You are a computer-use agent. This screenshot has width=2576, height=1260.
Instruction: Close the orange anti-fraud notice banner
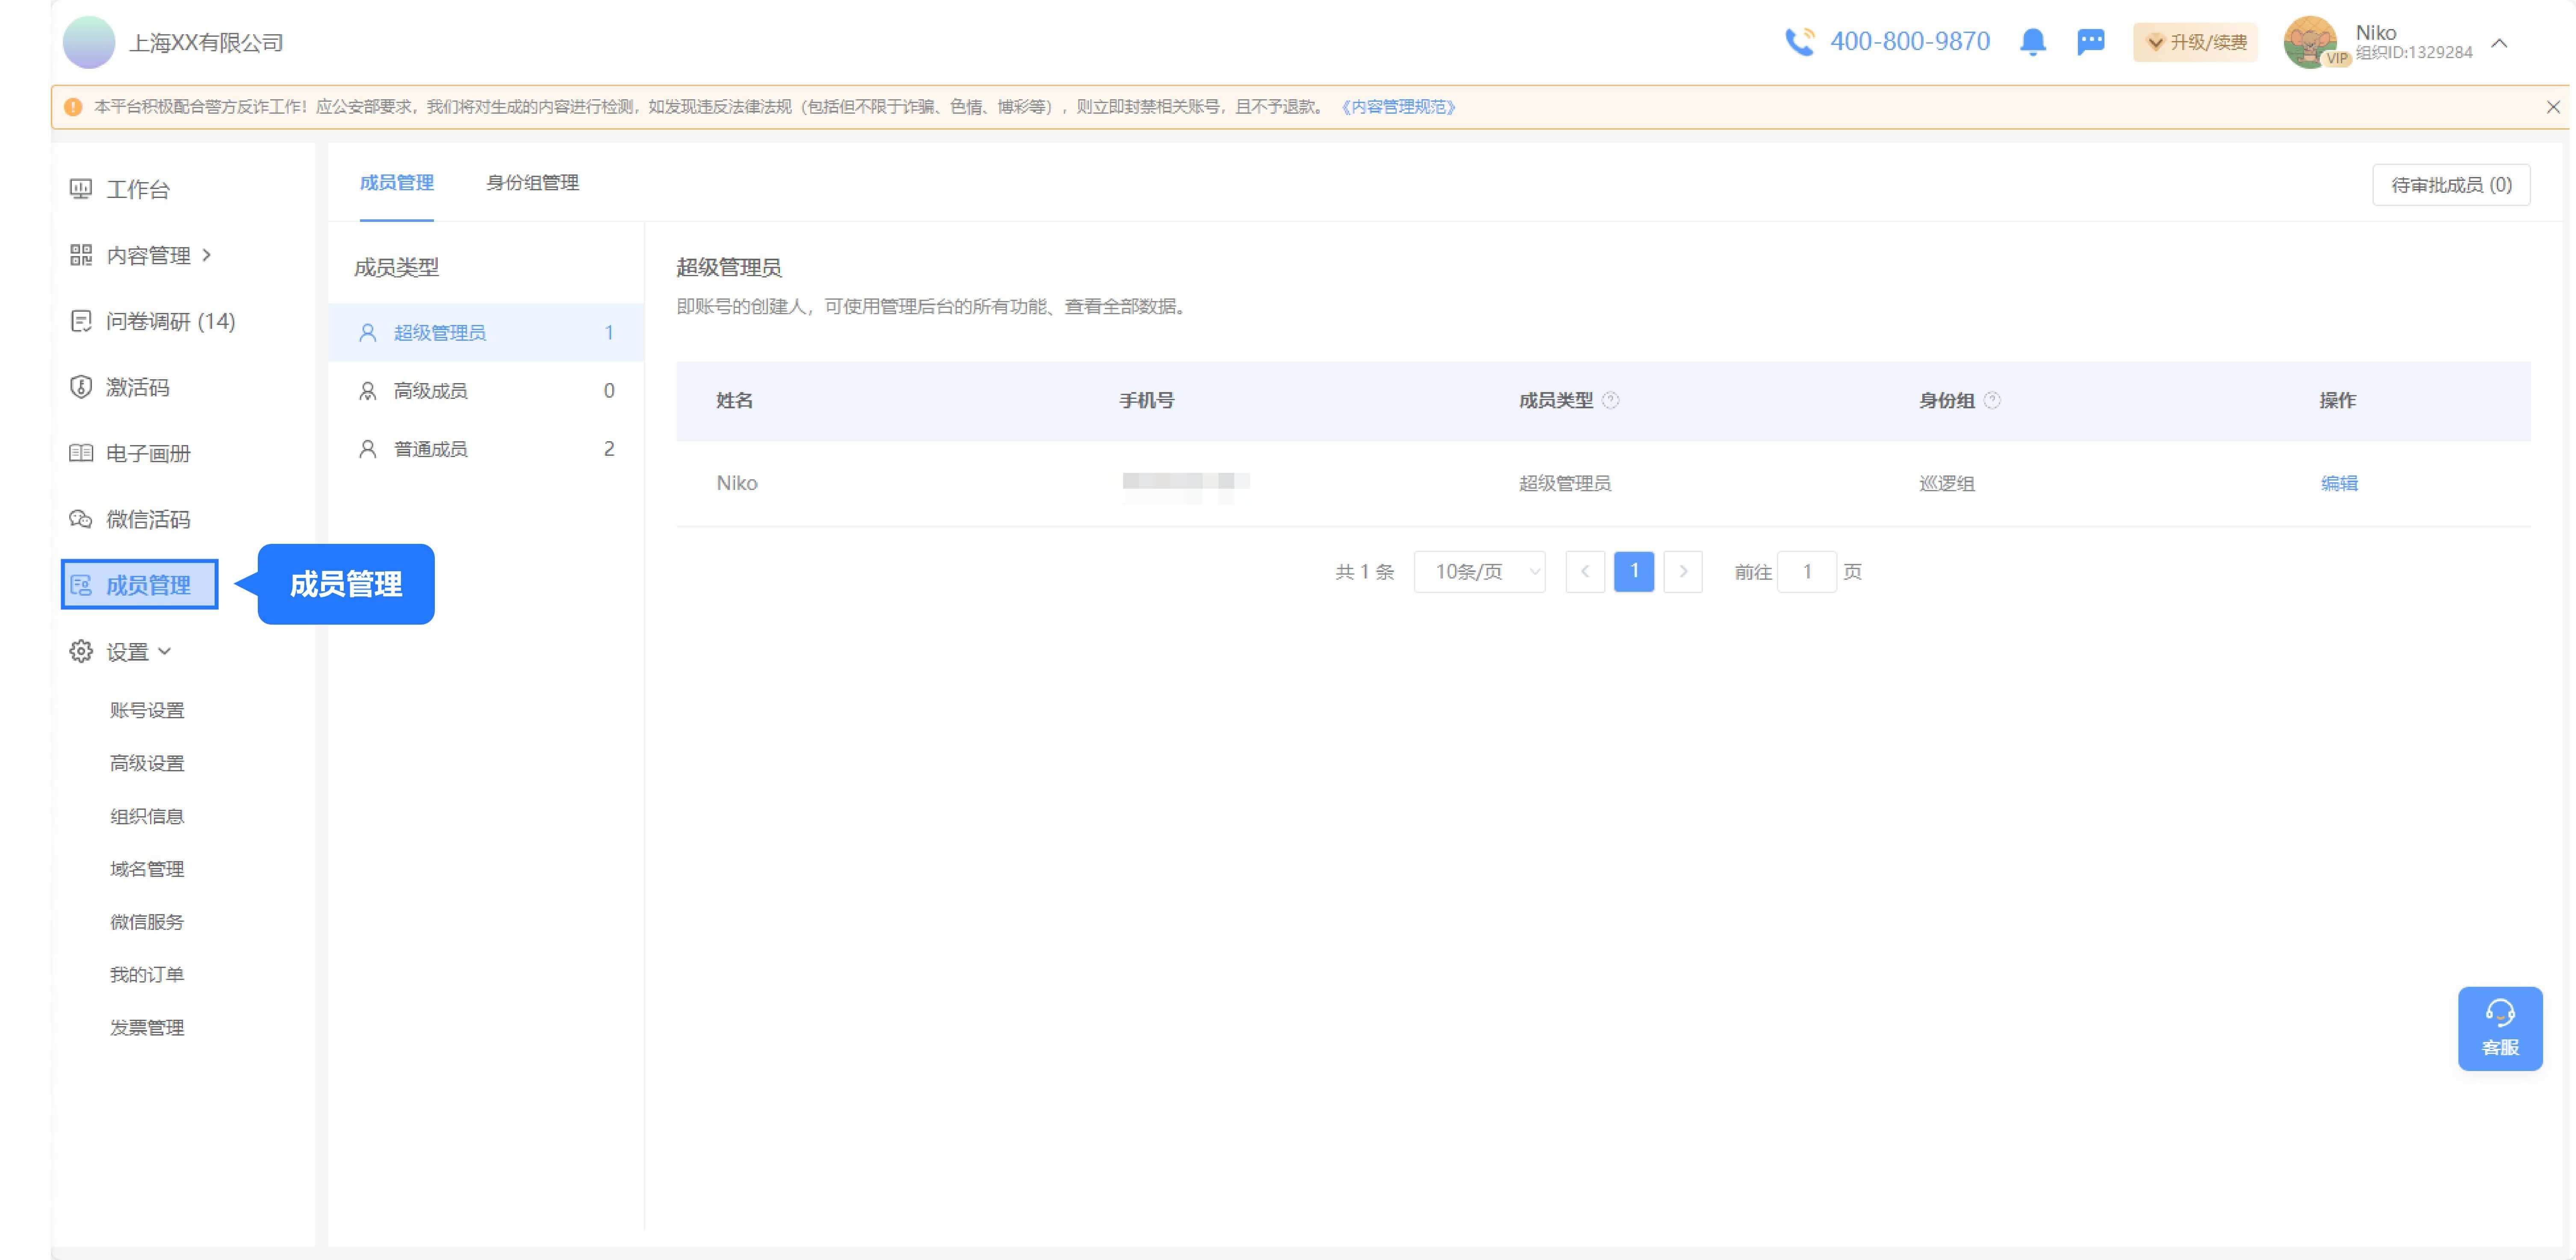[x=2552, y=107]
